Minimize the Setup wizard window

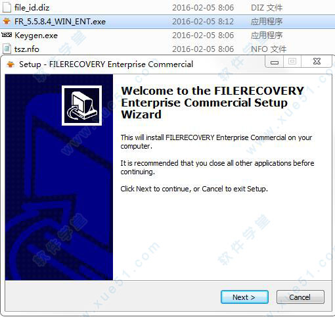275,62
